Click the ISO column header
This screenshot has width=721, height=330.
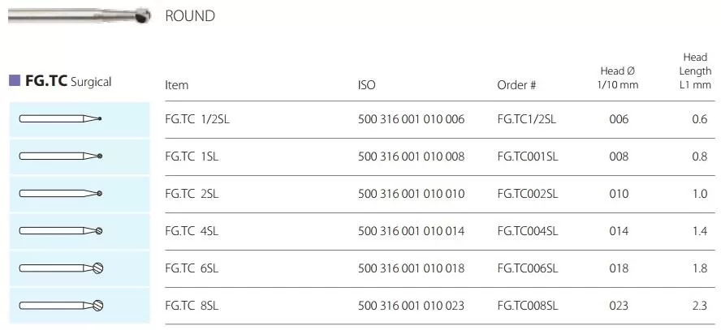366,84
